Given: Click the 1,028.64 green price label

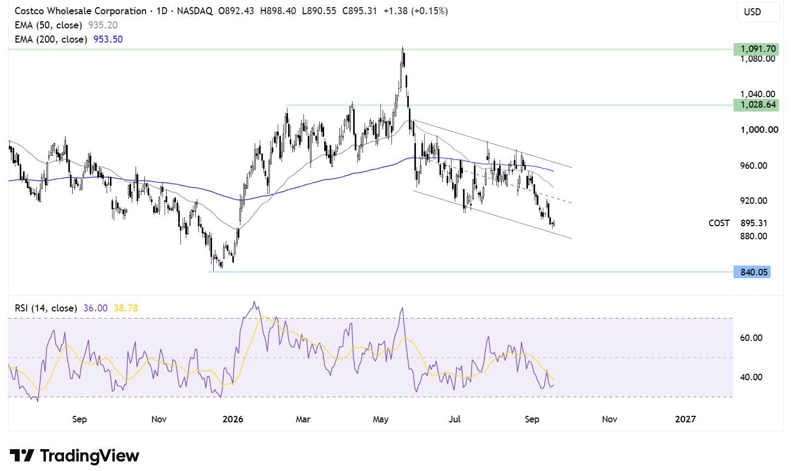Looking at the screenshot, I should pyautogui.click(x=755, y=105).
